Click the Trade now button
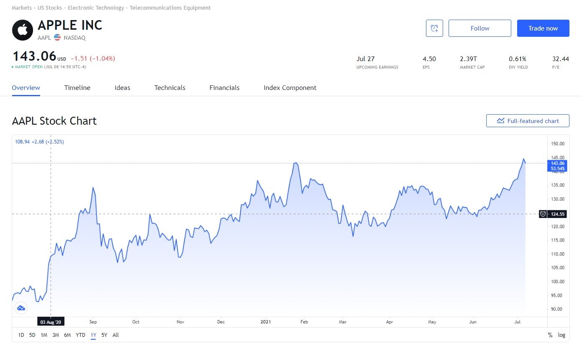Image resolution: width=582 pixels, height=346 pixels. 543,28
